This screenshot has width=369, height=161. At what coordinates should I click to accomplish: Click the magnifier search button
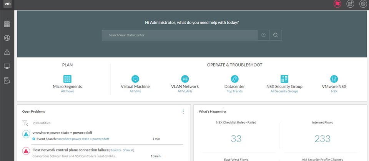point(275,35)
